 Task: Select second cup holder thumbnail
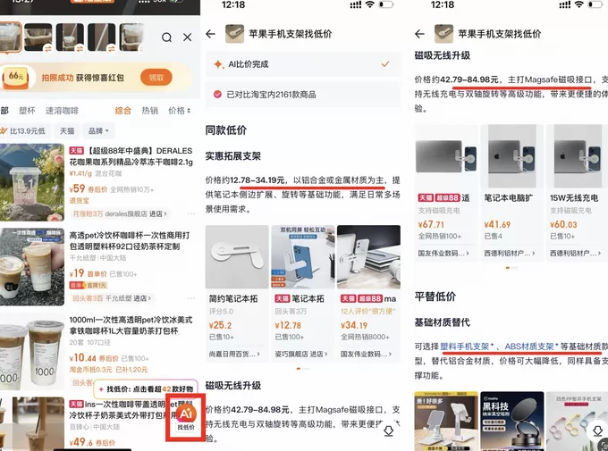pyautogui.click(x=38, y=38)
